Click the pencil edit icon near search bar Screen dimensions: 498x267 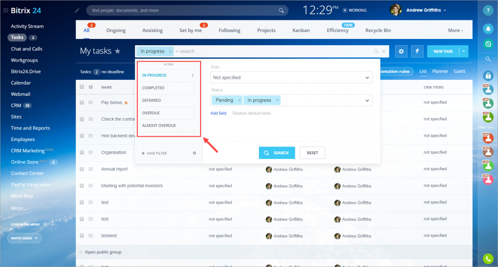click(x=77, y=11)
